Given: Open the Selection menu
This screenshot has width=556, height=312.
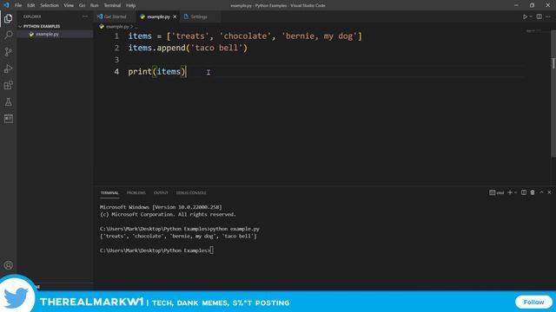Looking at the screenshot, I should [x=50, y=5].
